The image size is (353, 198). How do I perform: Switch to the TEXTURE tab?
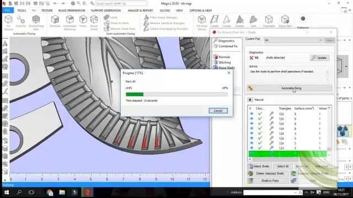(x=47, y=10)
